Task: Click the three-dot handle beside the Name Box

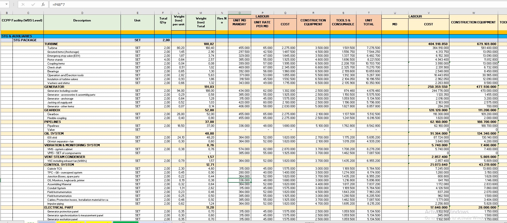Action: tap(13, 4)
